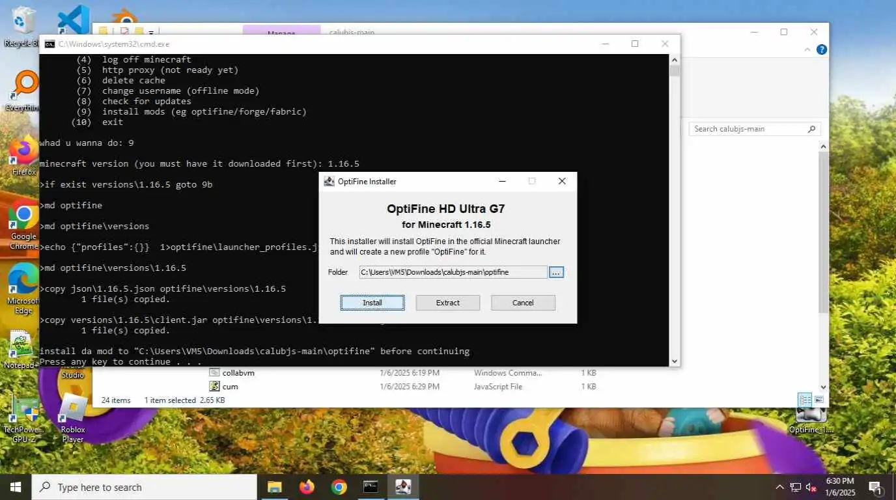Minimize the cmd.exe window
This screenshot has height=500, width=896.
(606, 44)
